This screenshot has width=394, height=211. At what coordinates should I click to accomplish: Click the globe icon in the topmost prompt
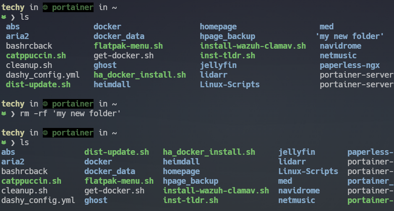[x=46, y=8]
